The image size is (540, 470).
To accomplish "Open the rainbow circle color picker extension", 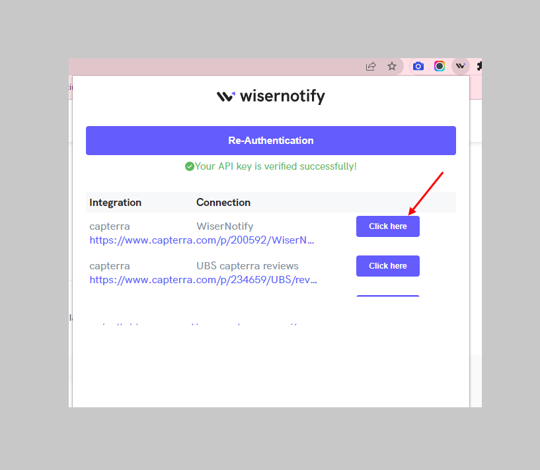I will [439, 66].
